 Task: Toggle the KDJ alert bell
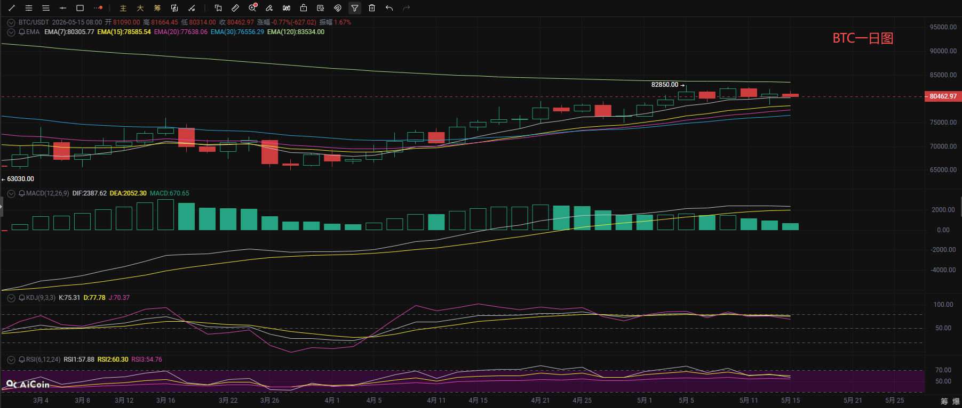[22, 298]
